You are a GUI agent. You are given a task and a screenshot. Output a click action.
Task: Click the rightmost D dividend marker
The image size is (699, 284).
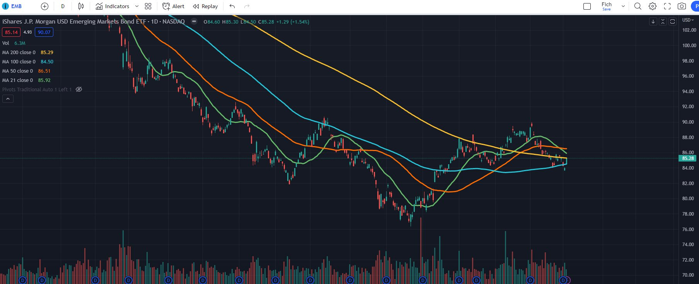(563, 280)
